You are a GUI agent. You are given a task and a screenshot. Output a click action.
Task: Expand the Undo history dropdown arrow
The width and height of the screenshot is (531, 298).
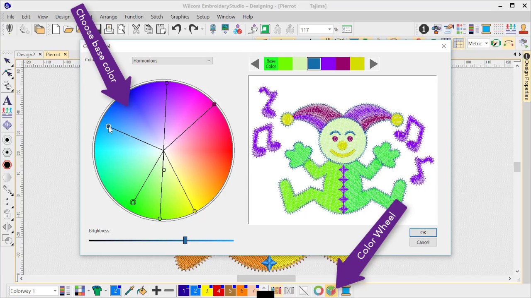pos(185,29)
